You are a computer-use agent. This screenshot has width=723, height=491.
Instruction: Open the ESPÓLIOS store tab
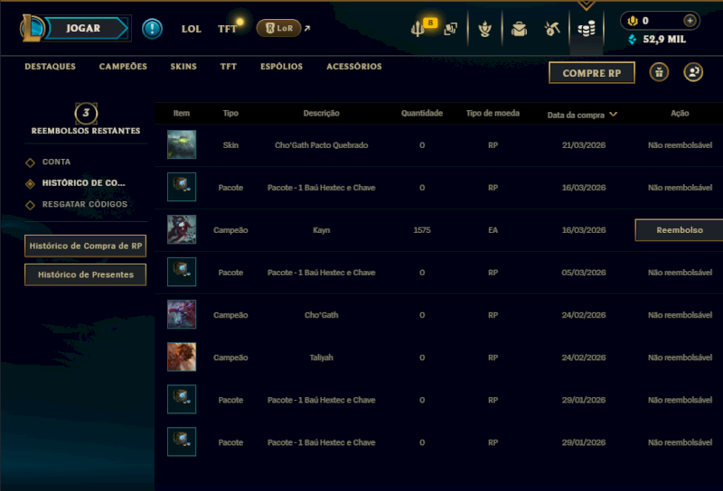(x=281, y=66)
